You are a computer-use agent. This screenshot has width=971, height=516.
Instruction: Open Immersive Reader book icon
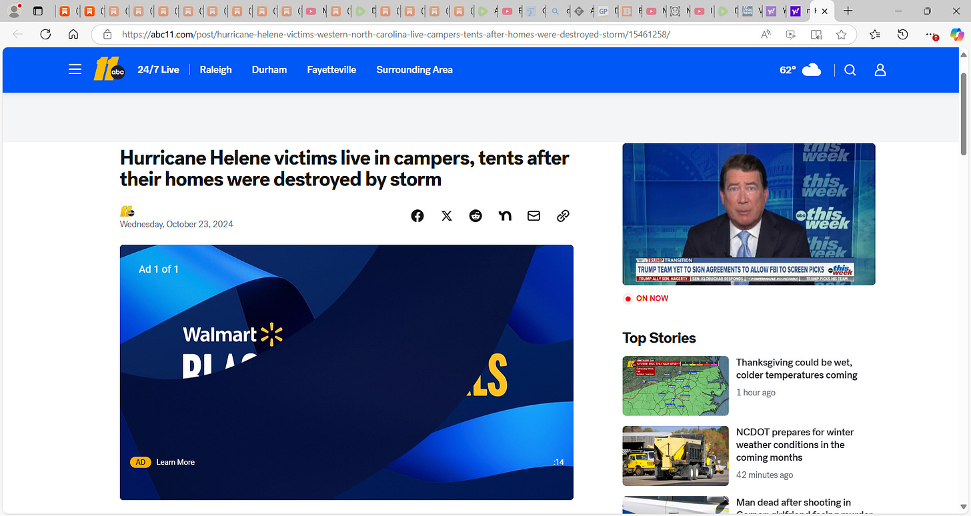(816, 34)
